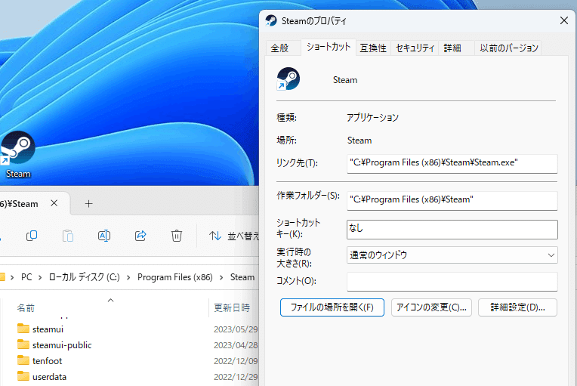Click the Rename icon in Explorer toolbar

coord(104,236)
